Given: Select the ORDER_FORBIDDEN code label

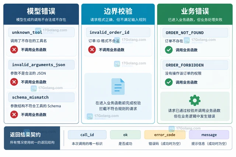Looking at the screenshot, I should 195,65.
